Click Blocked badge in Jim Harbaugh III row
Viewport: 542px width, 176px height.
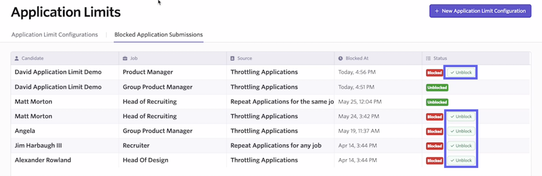434,146
